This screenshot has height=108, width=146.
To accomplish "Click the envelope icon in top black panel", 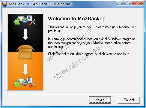I will 21,18.
